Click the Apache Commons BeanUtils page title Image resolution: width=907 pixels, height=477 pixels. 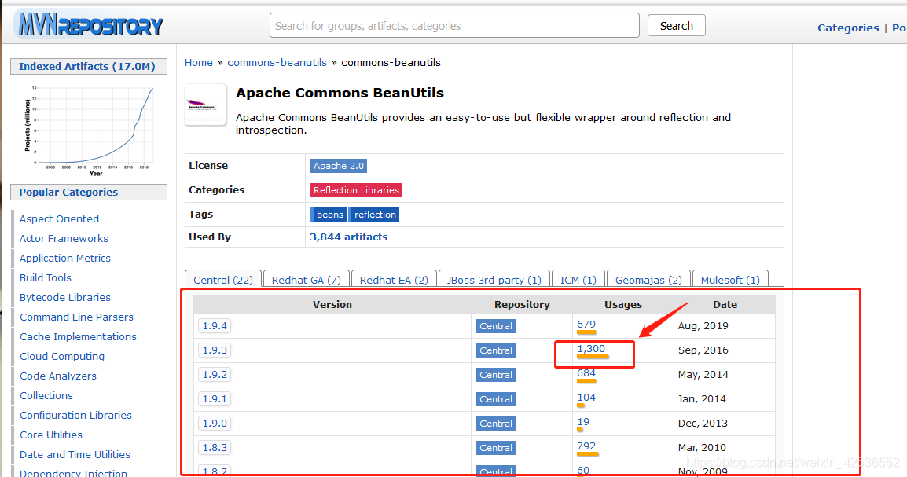340,93
